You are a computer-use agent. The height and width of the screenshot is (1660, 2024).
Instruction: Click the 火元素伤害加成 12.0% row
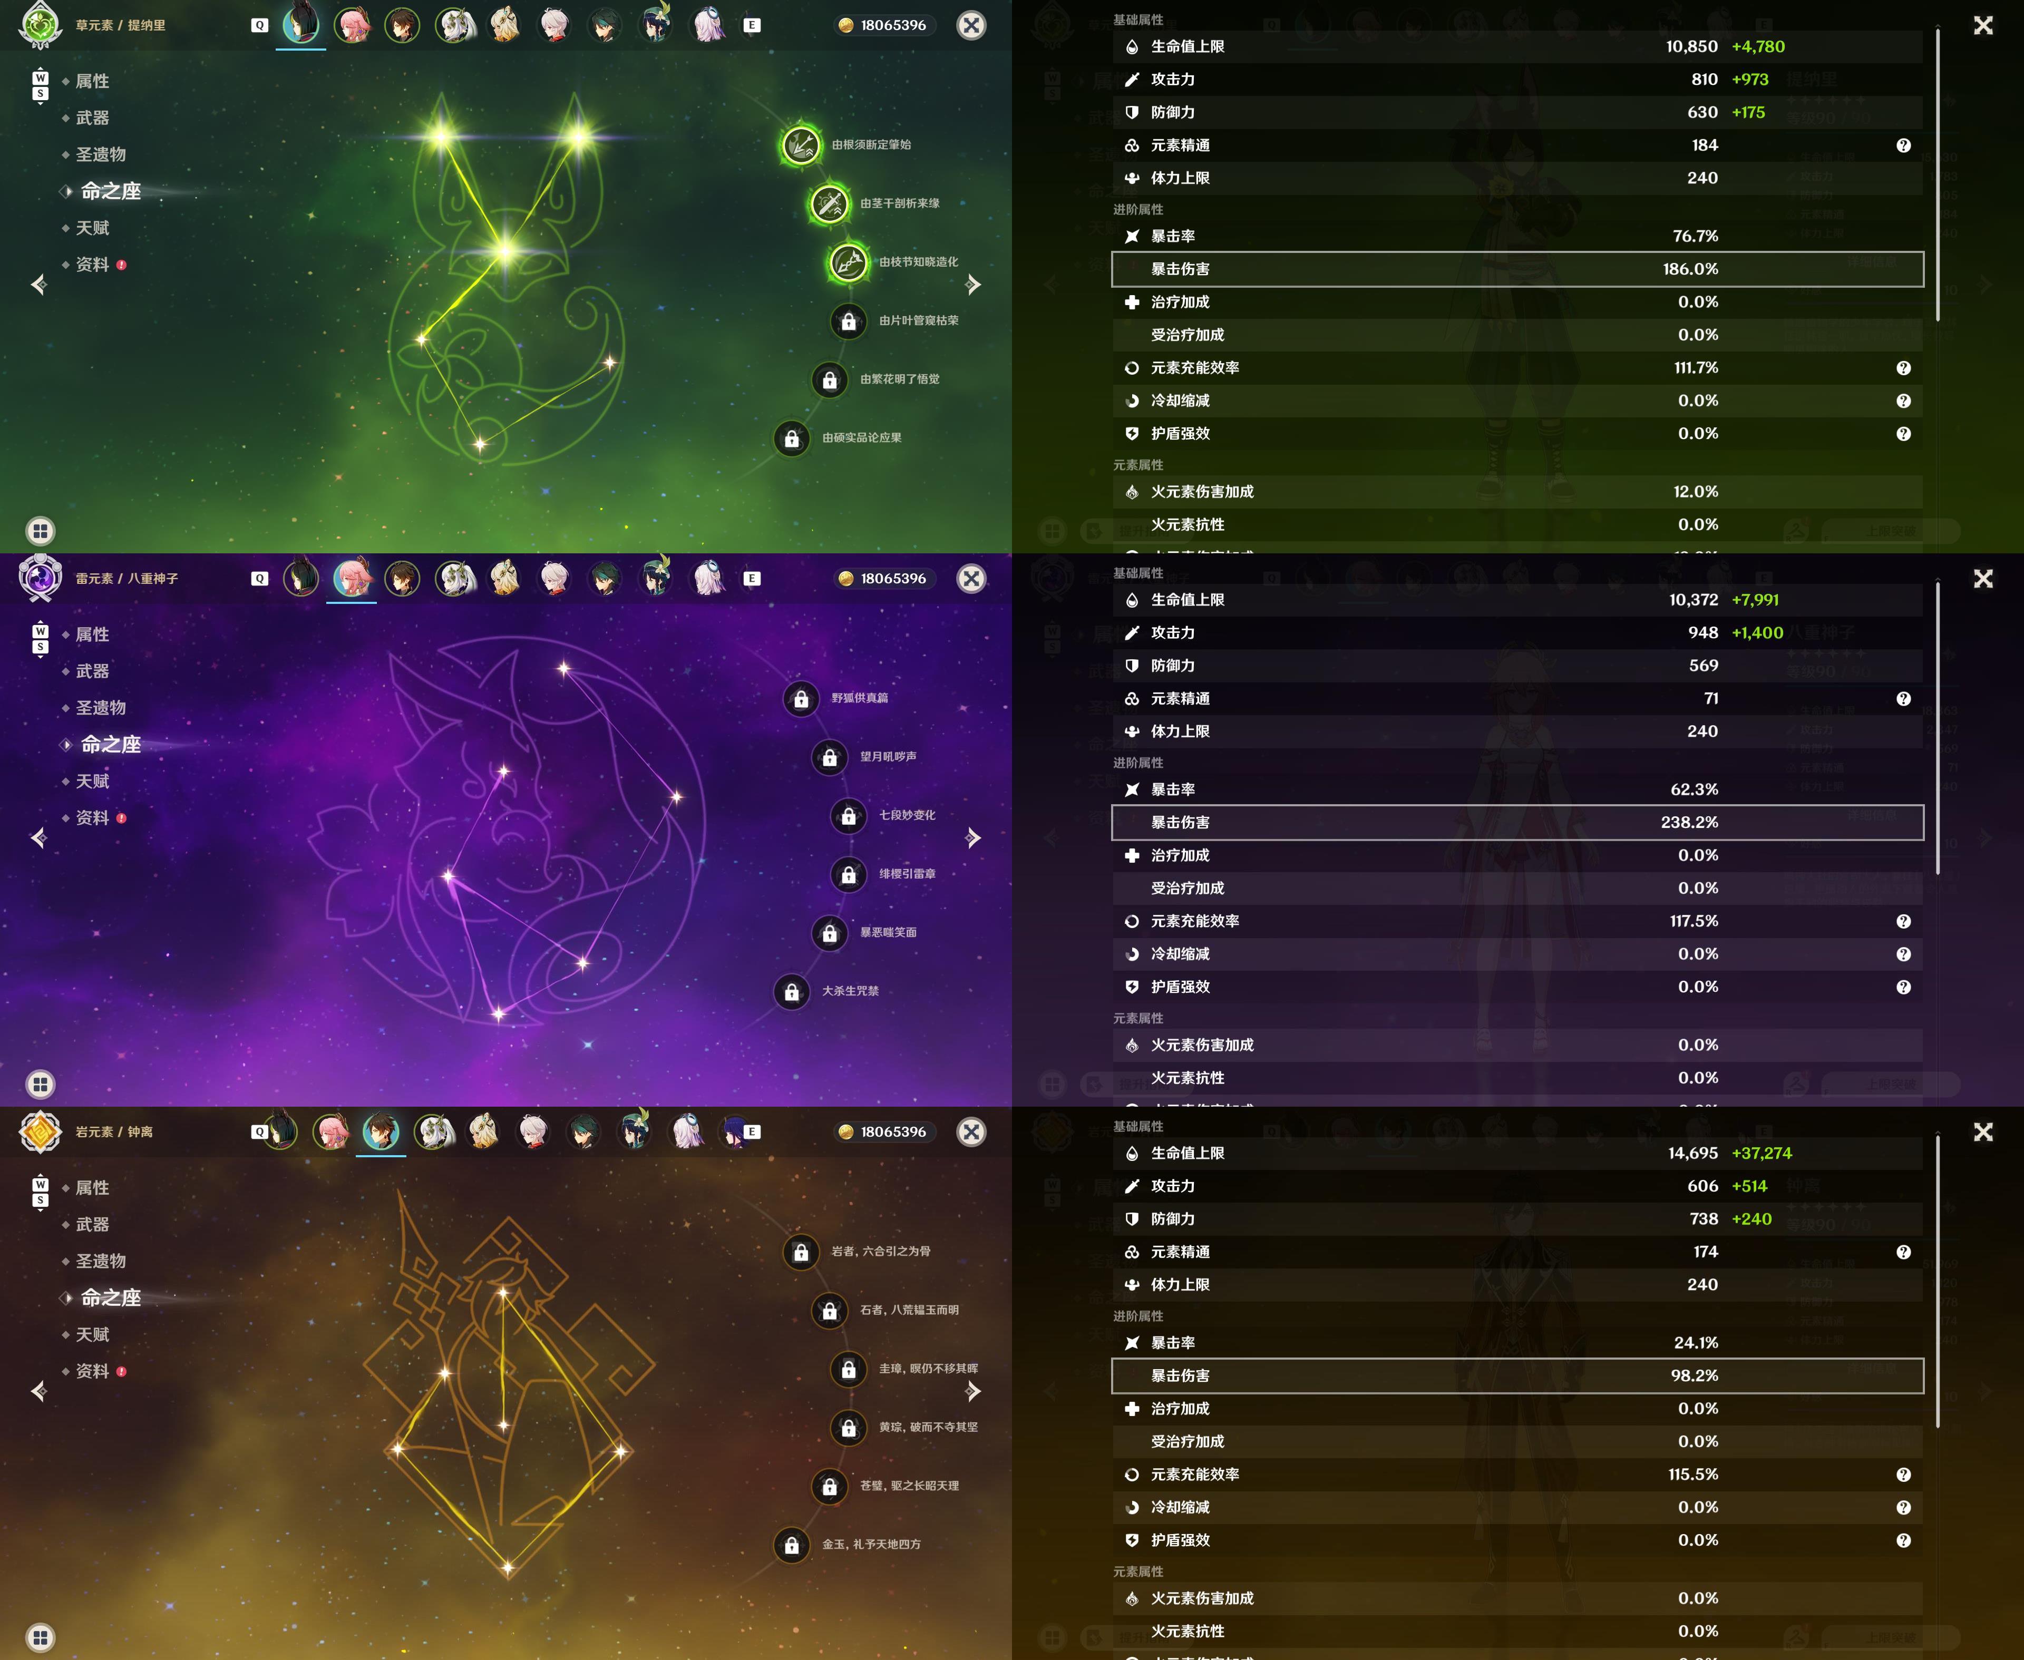[x=1517, y=492]
